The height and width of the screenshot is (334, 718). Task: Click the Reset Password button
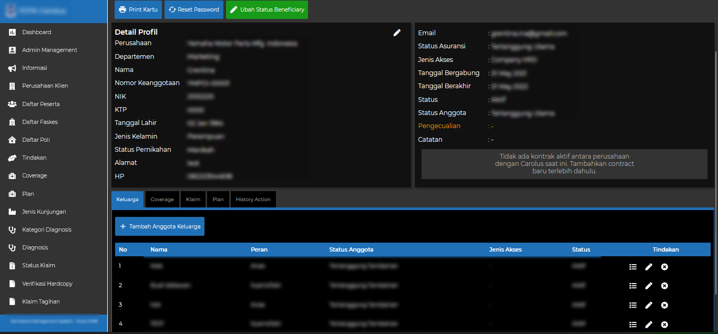tap(193, 9)
